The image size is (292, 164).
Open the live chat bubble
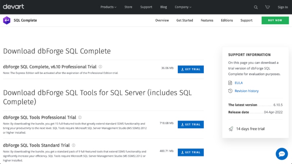pos(282,154)
